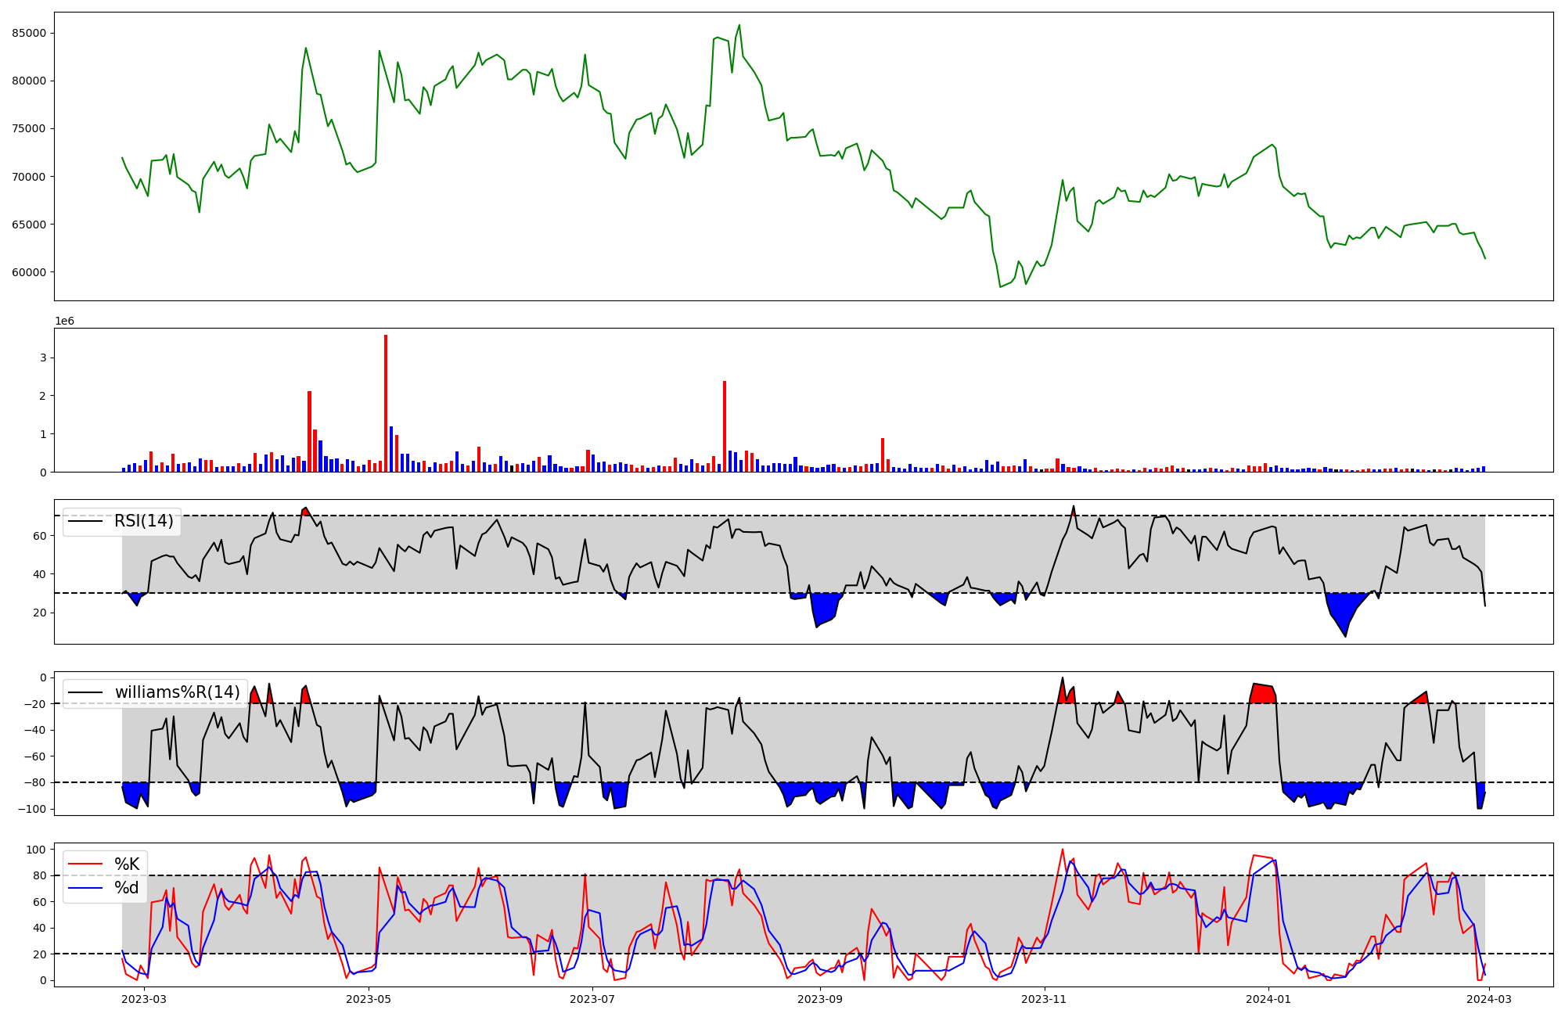Viewport: 1565px width, 1017px height.
Task: Click the 1e6 volume scale label
Action: click(64, 322)
